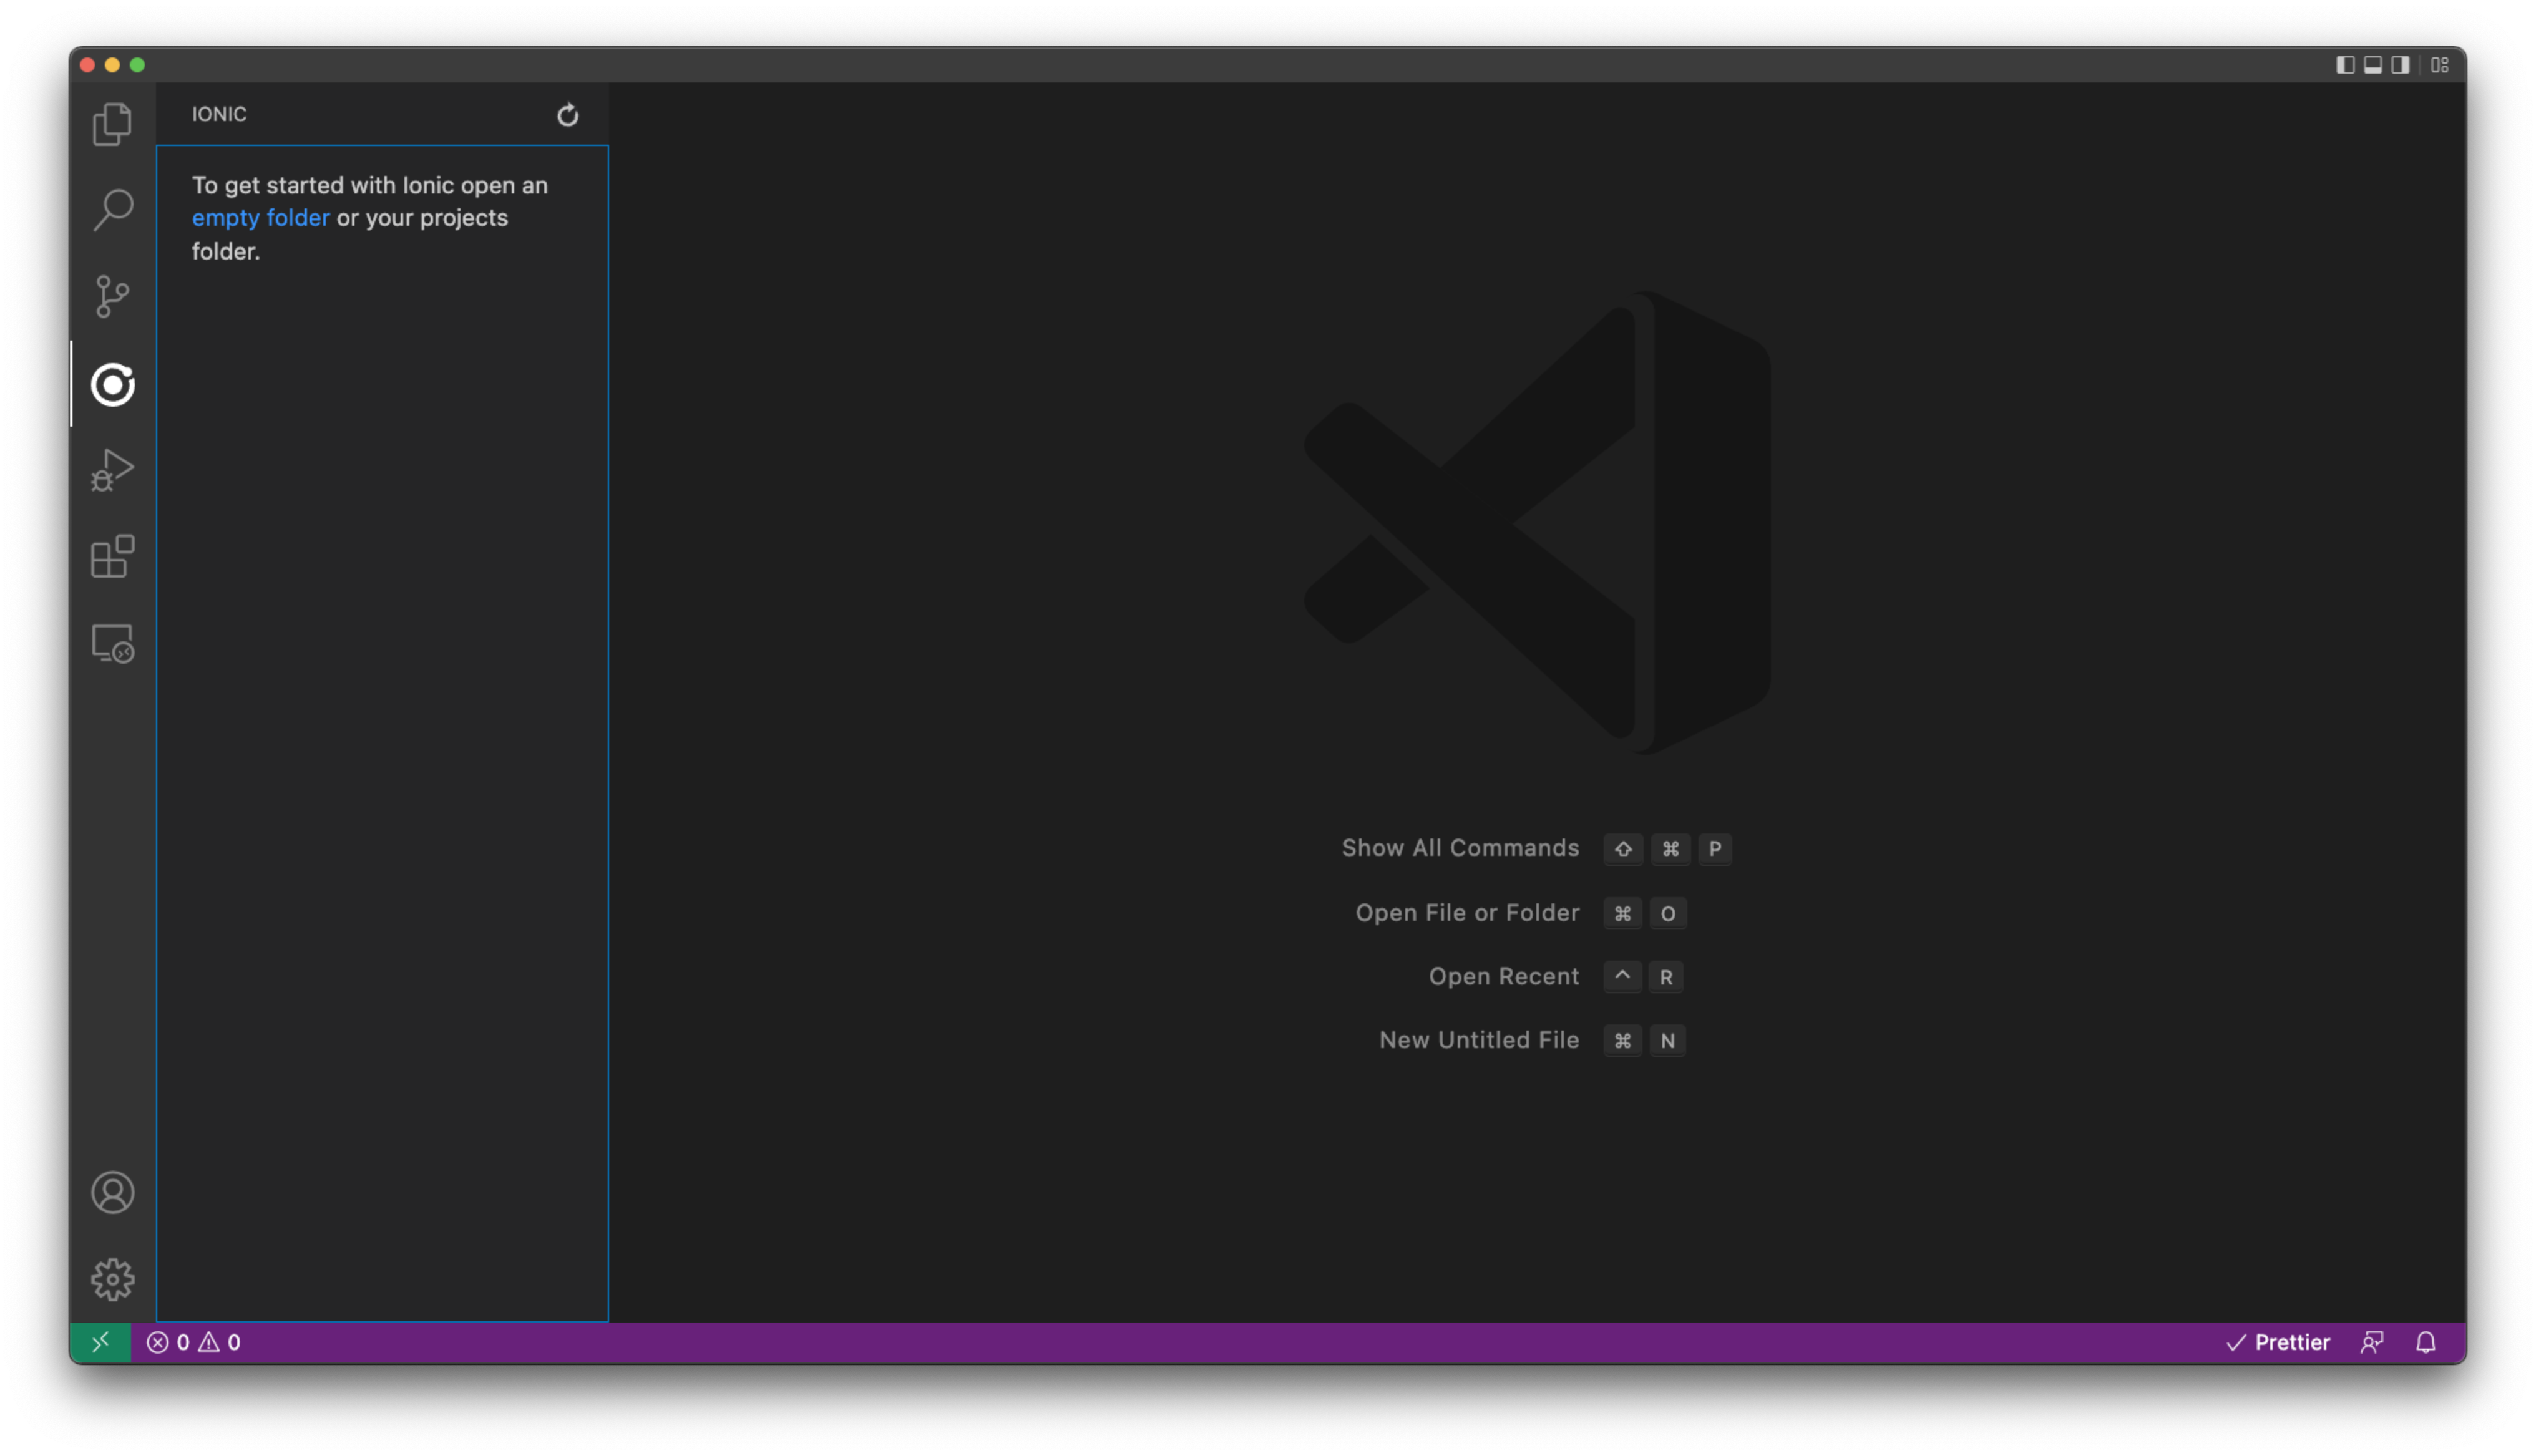Open the feedback status icon
Screen dimensions: 2536x1456
click(x=2372, y=1342)
